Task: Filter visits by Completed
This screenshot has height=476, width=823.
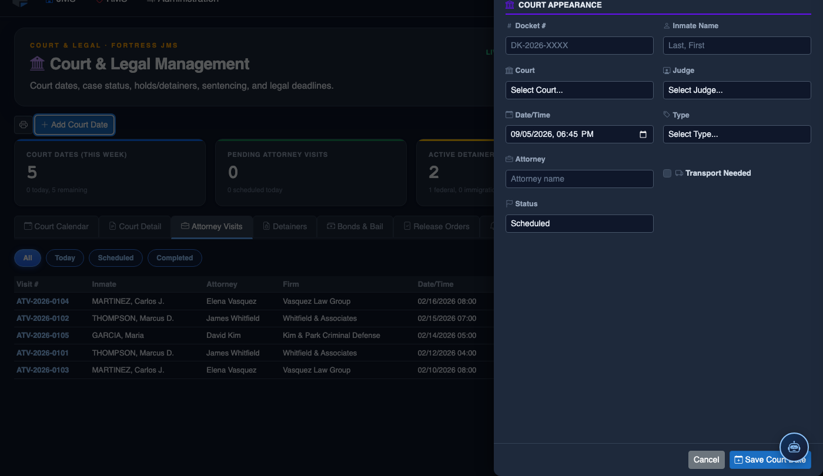Action: tap(175, 258)
